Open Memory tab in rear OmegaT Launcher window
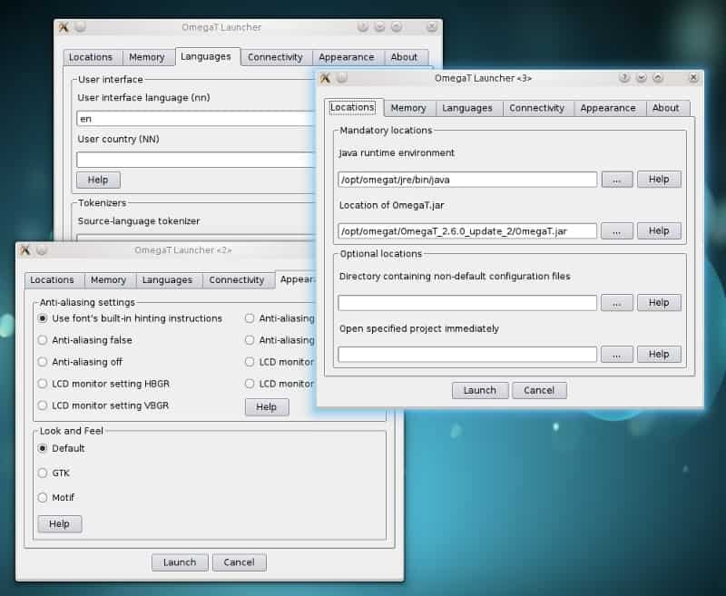 [x=147, y=57]
